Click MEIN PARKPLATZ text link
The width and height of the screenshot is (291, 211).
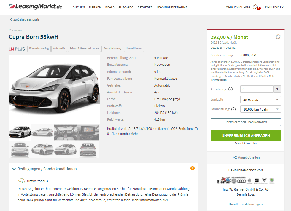click(238, 7)
